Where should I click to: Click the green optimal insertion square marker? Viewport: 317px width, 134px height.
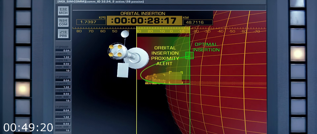coord(189,55)
